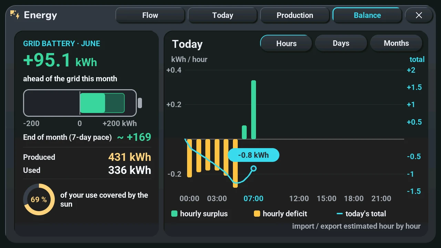
Task: Click the 07:00 data point on total line
Action: pos(254,168)
